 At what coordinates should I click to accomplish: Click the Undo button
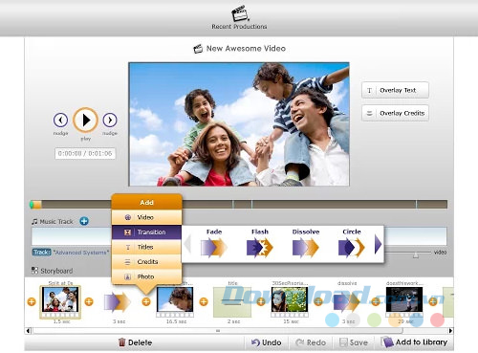click(x=267, y=342)
